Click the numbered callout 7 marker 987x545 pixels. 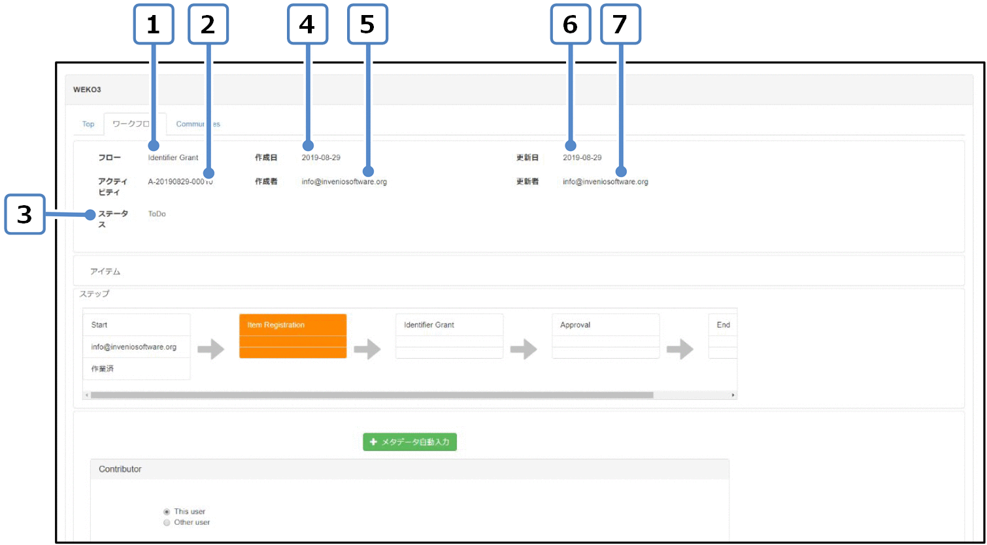coord(620,25)
